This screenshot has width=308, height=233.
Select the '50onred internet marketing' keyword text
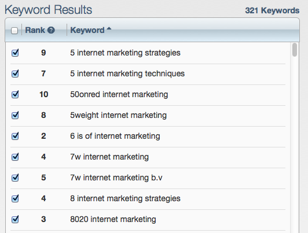point(119,94)
